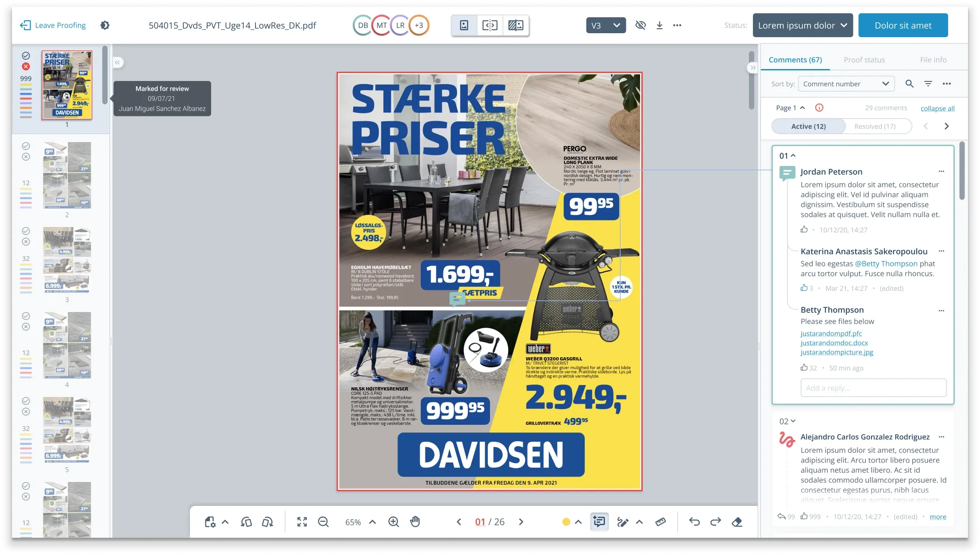
Task: Download the proof file
Action: (x=659, y=25)
